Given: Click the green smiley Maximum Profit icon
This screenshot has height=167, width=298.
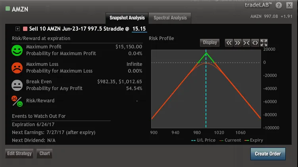Looking at the screenshot, I should click(17, 50).
